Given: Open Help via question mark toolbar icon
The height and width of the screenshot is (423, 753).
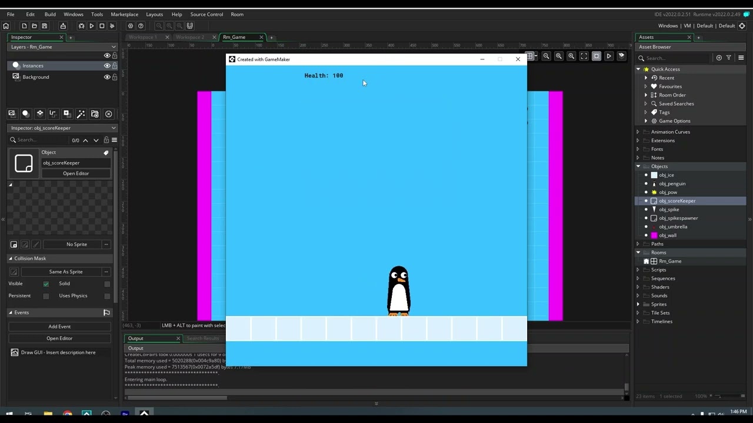Looking at the screenshot, I should (141, 26).
